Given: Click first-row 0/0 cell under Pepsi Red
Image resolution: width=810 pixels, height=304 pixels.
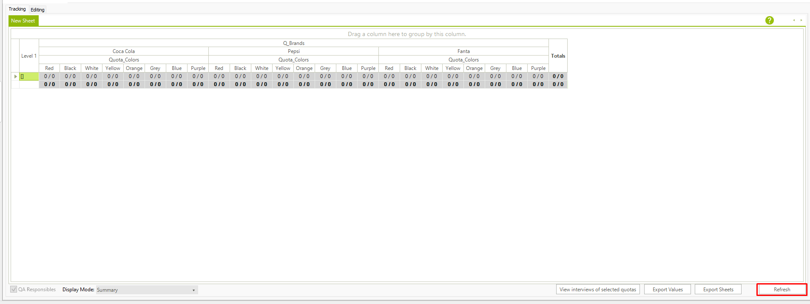Looking at the screenshot, I should coord(219,76).
